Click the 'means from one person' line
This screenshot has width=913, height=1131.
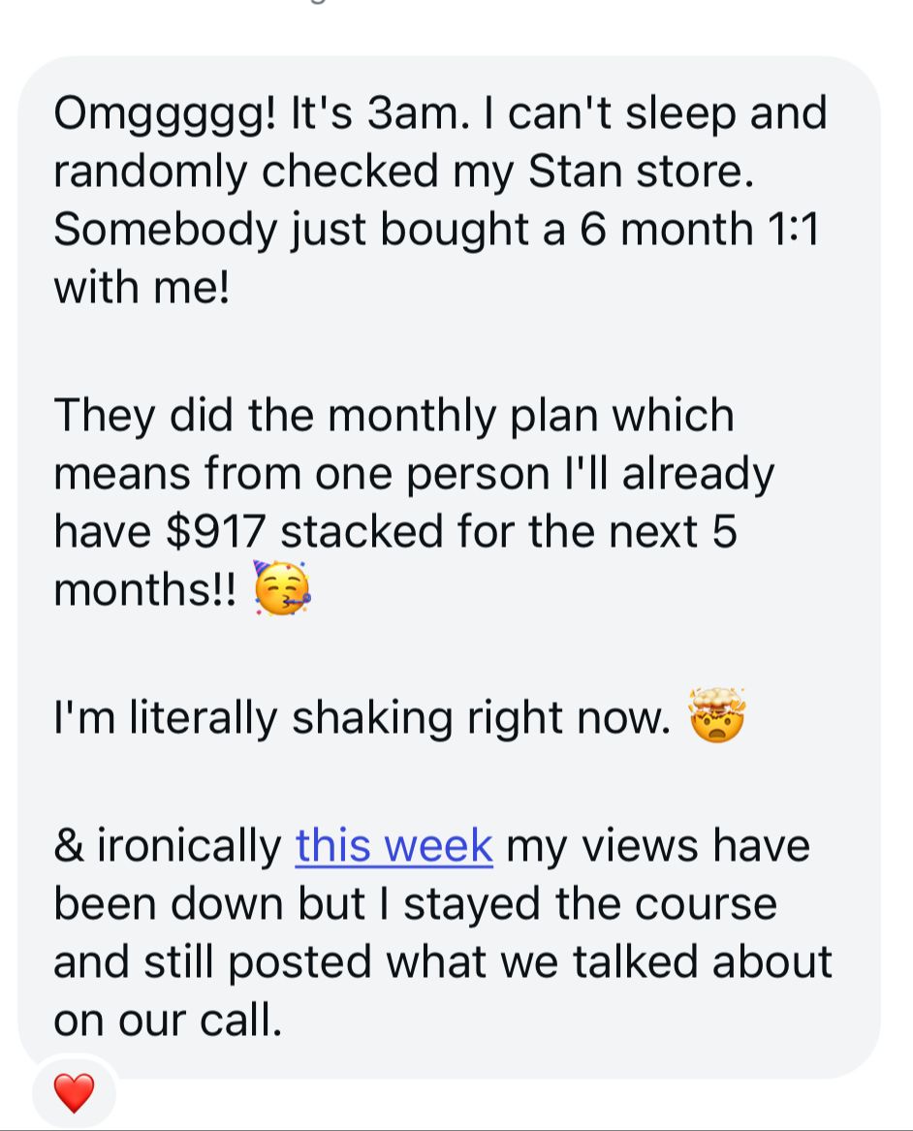301,475
